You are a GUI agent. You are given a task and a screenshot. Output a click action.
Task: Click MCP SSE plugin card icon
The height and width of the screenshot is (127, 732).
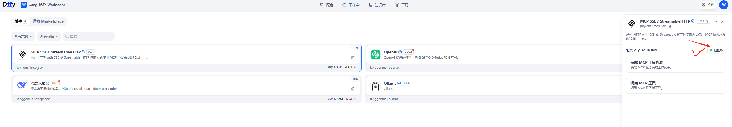coord(22,54)
